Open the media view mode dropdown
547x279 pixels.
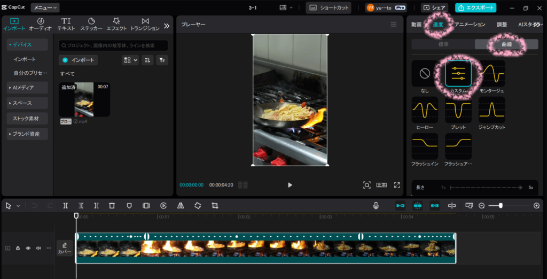pyautogui.click(x=130, y=60)
